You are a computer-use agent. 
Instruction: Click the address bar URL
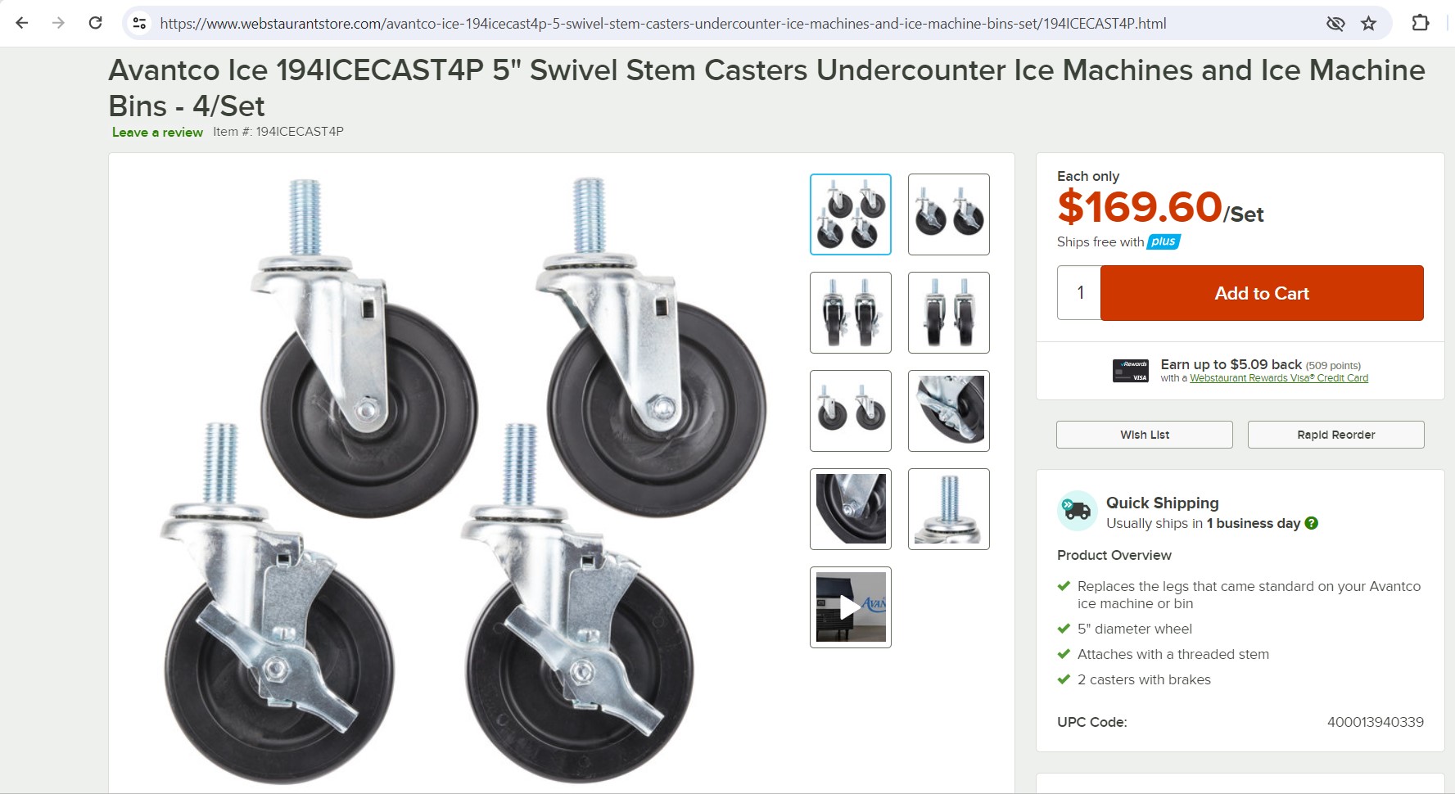click(x=663, y=24)
